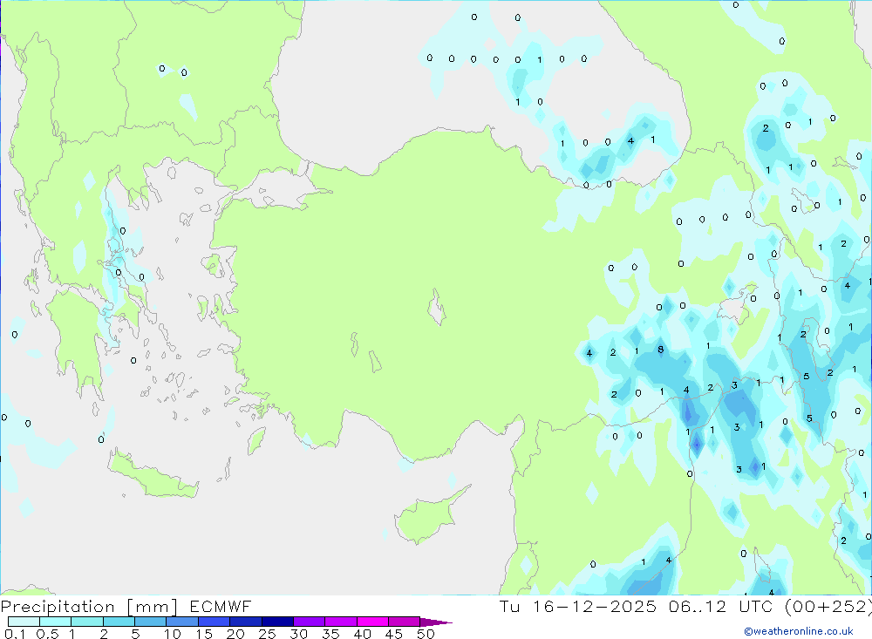This screenshot has height=639, width=872.
Task: Click the 2–5 mm legend swatch
Action: 119,622
